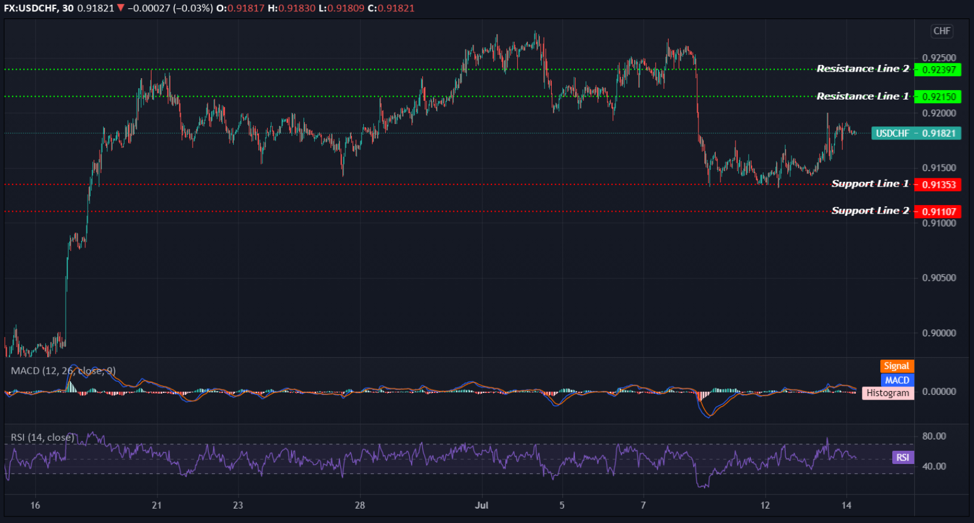Select the Support Line 2 label
This screenshot has height=523, width=974.
point(870,211)
